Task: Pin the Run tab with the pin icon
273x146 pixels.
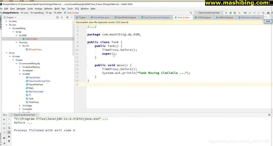Action: pyautogui.click(x=4, y=143)
